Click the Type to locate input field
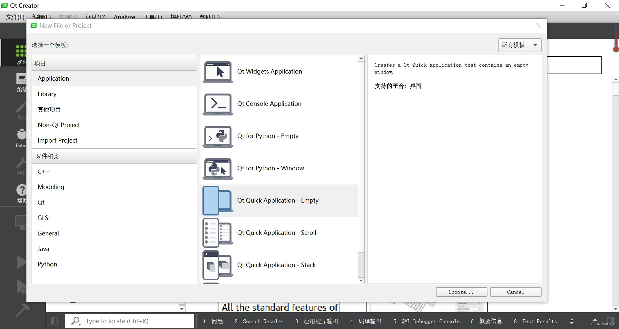Screen dimensions: 619x329 click(x=130, y=321)
